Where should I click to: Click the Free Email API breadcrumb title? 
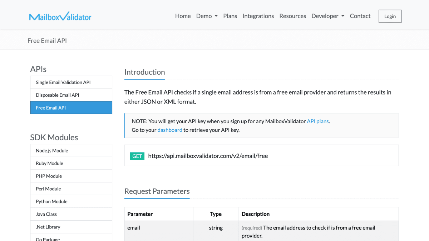click(47, 41)
